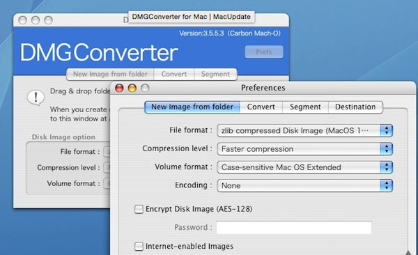Image resolution: width=418 pixels, height=255 pixels.
Task: Open the File format dropdown in Preferences
Action: (304, 131)
